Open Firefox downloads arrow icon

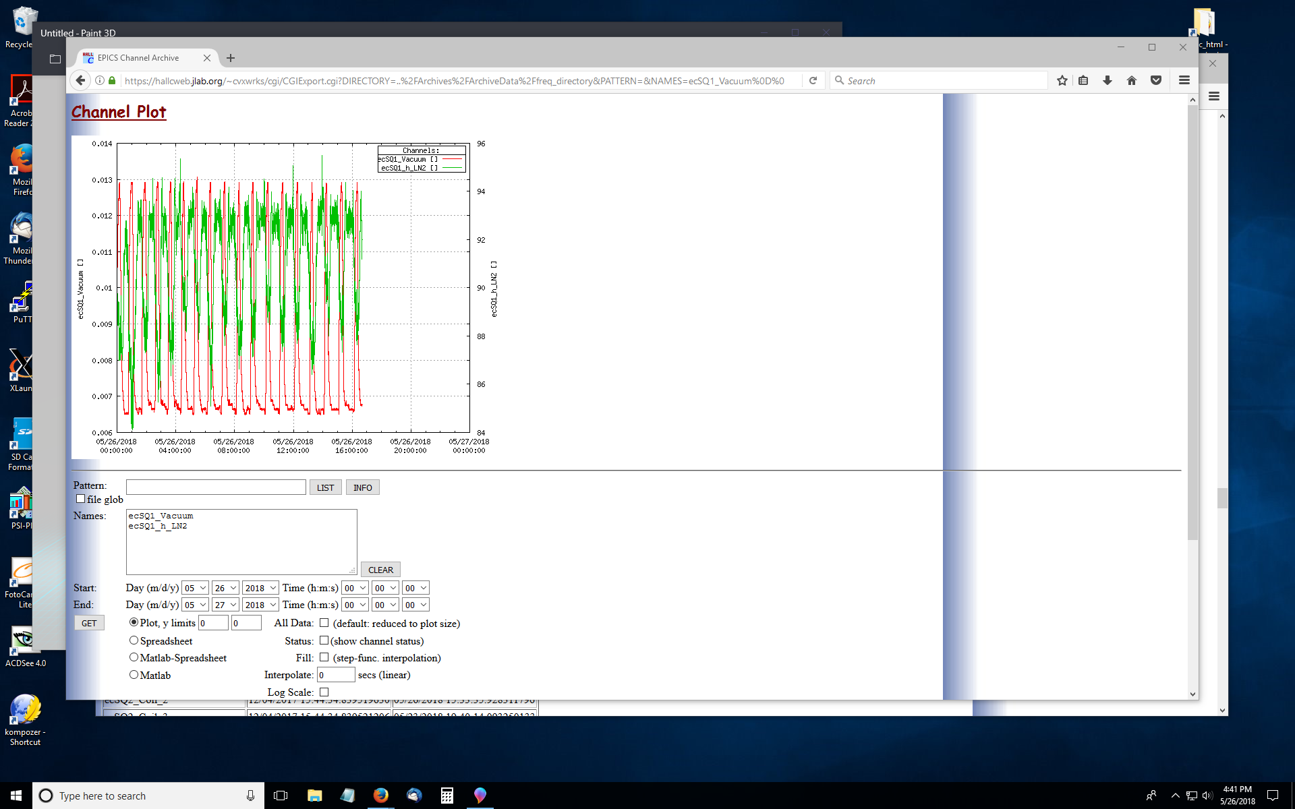(x=1107, y=81)
